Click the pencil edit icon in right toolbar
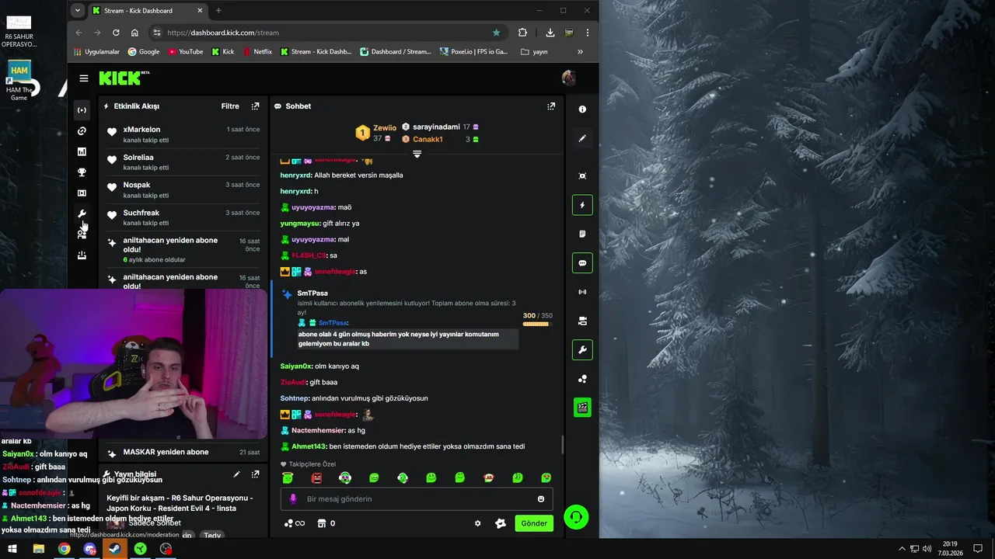 coord(582,138)
